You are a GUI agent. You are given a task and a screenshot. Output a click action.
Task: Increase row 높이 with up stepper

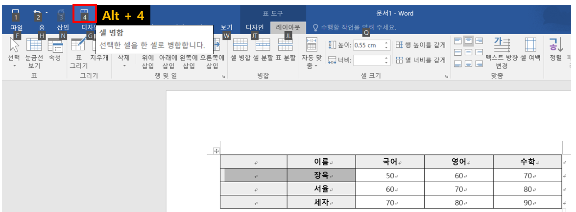tap(386, 43)
